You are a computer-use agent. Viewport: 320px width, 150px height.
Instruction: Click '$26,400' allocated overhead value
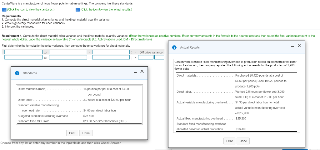point(241,129)
